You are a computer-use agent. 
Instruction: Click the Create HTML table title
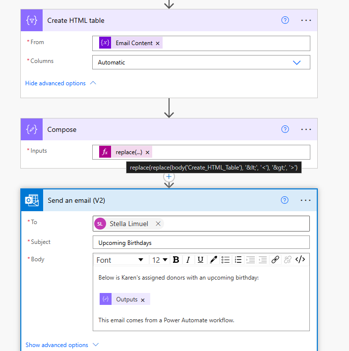point(76,20)
